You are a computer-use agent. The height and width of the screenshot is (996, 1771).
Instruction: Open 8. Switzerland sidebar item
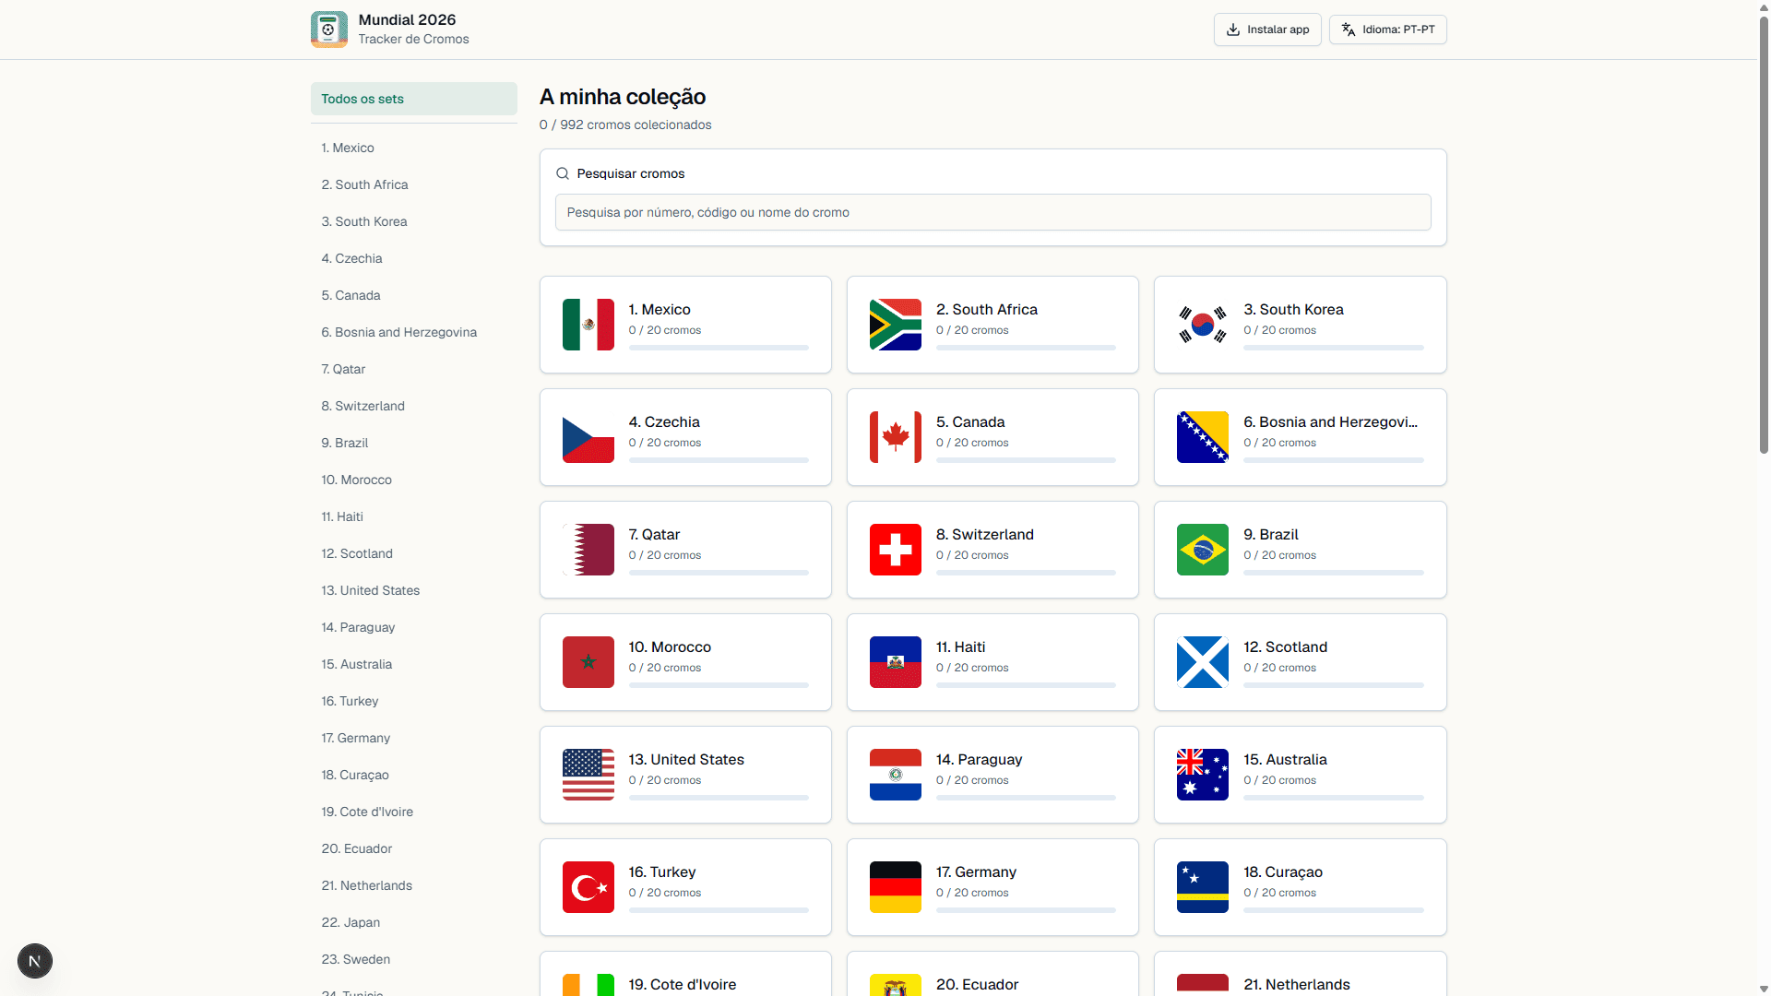click(414, 406)
